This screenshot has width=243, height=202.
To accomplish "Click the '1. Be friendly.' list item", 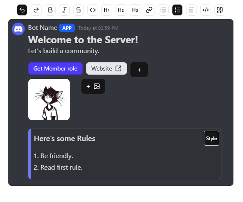I will click(53, 156).
